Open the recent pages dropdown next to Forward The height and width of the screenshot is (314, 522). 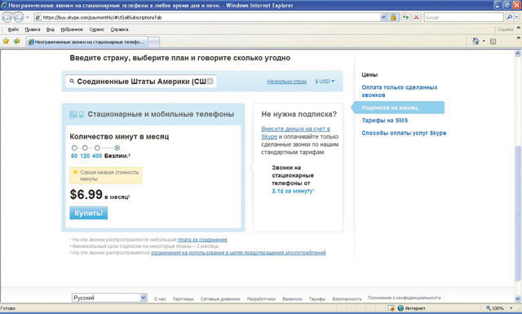[x=28, y=17]
